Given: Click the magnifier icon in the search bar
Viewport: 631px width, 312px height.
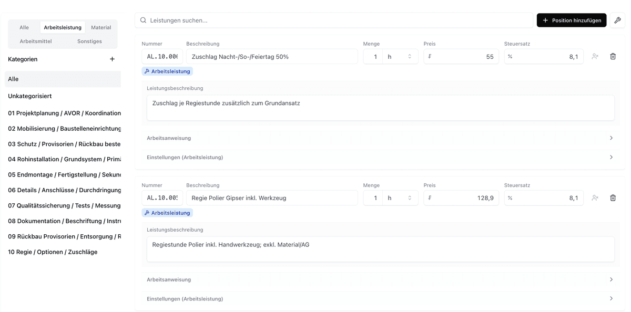Looking at the screenshot, I should [x=143, y=20].
